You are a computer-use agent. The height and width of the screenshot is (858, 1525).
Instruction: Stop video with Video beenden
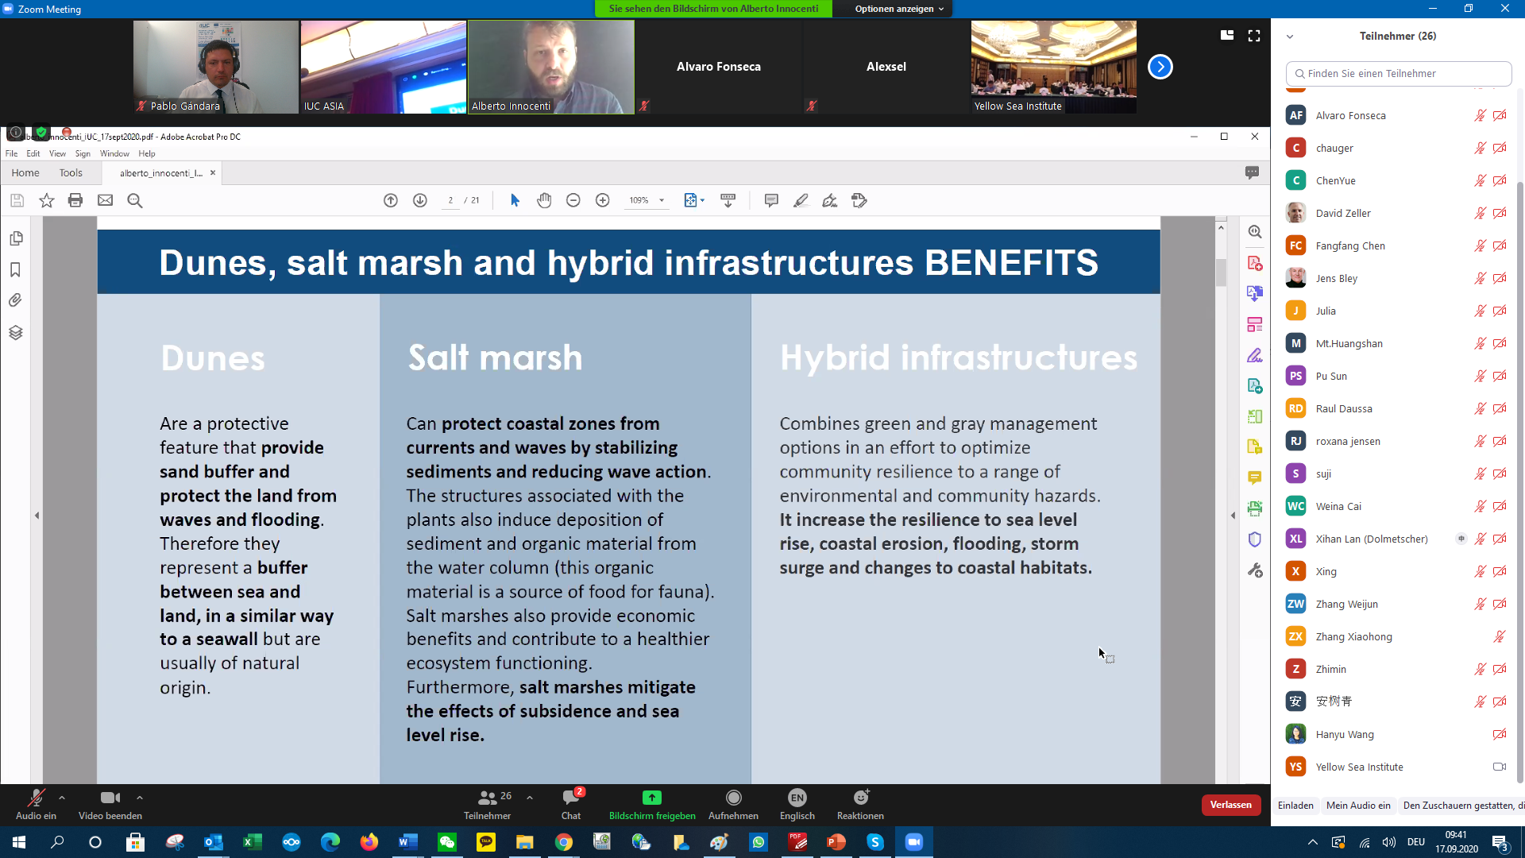coord(110,804)
